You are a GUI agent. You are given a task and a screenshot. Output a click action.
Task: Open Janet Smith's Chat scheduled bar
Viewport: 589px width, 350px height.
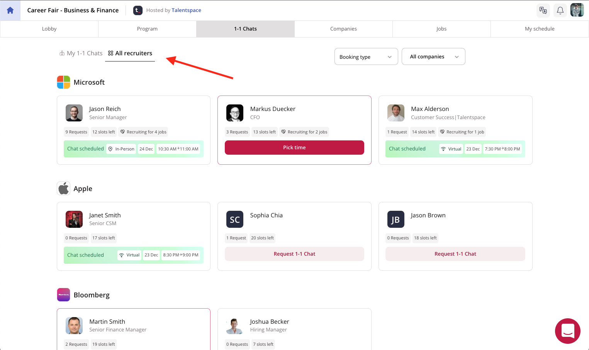tap(134, 255)
